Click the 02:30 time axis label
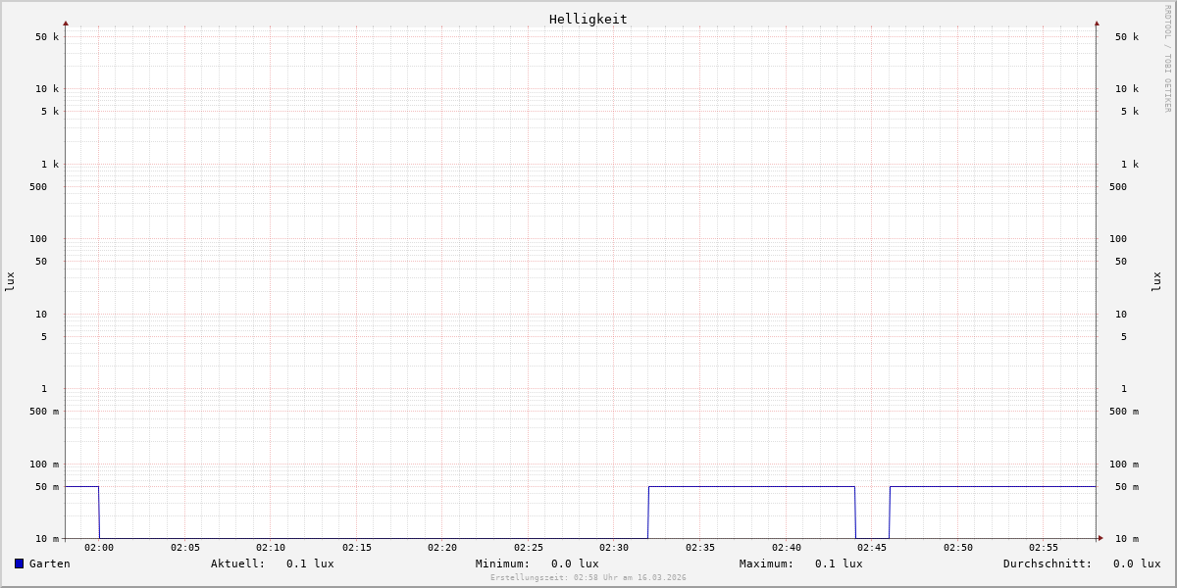 tap(614, 548)
